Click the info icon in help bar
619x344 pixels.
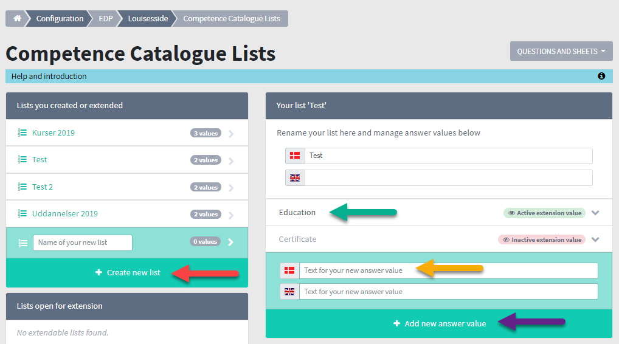click(601, 76)
